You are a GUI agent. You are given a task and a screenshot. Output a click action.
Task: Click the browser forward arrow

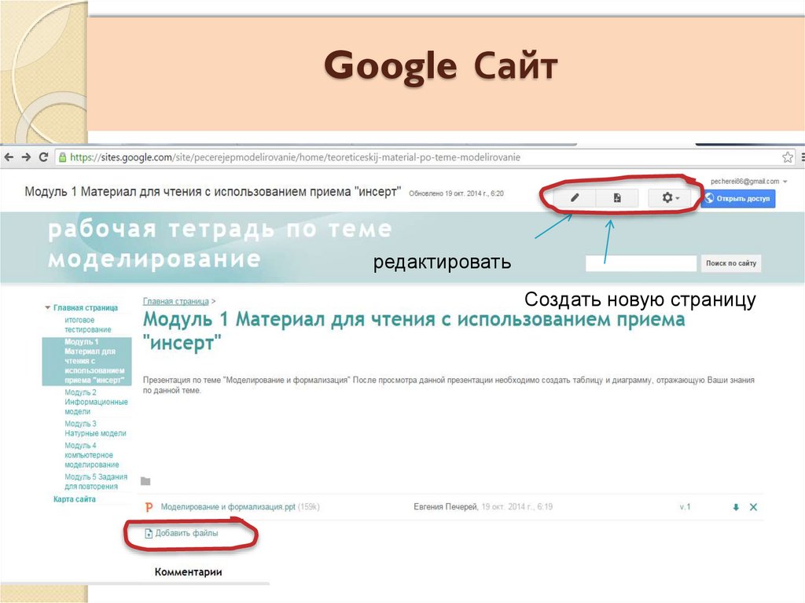point(26,157)
